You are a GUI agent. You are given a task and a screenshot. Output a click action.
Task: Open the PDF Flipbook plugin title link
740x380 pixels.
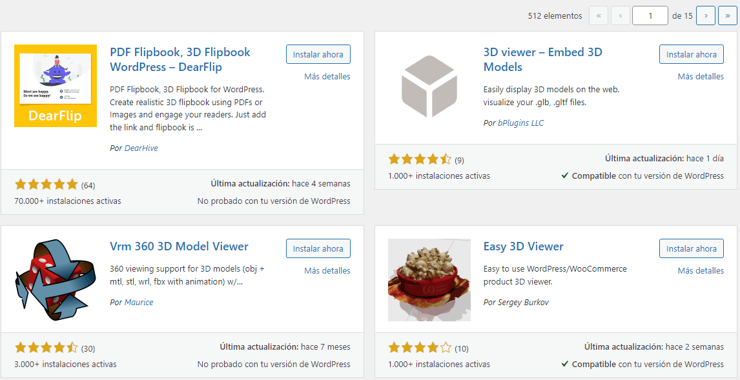coord(173,59)
